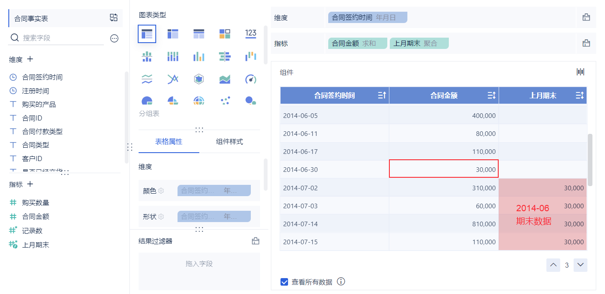The width and height of the screenshot is (605, 294).
Task: Toggle sorting on the 合同金额 column
Action: click(492, 96)
